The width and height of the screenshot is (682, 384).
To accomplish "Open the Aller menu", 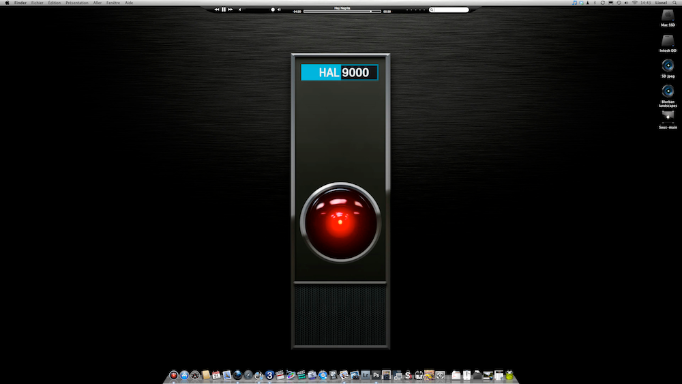I will 98,3.
